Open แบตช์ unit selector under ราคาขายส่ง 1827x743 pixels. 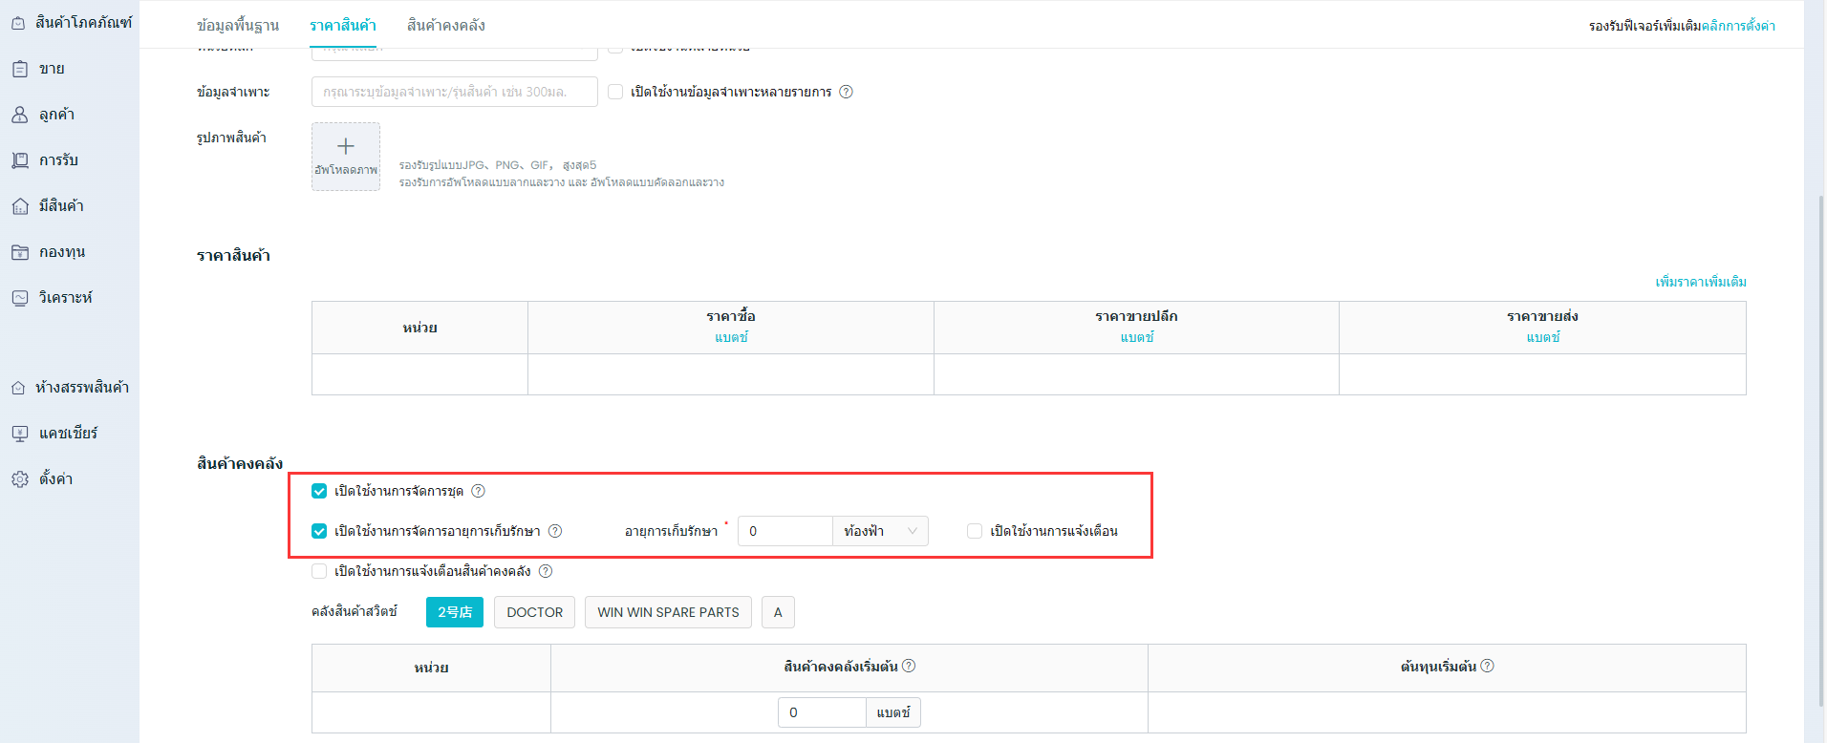(1542, 337)
